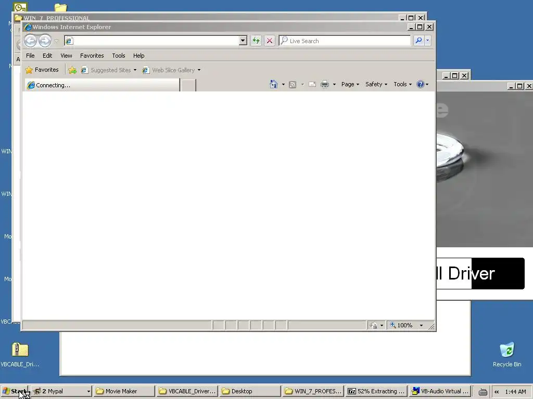Viewport: 533px width, 399px height.
Task: Select VBCABLE_Dri zip file desktop icon
Action: tap(20, 354)
